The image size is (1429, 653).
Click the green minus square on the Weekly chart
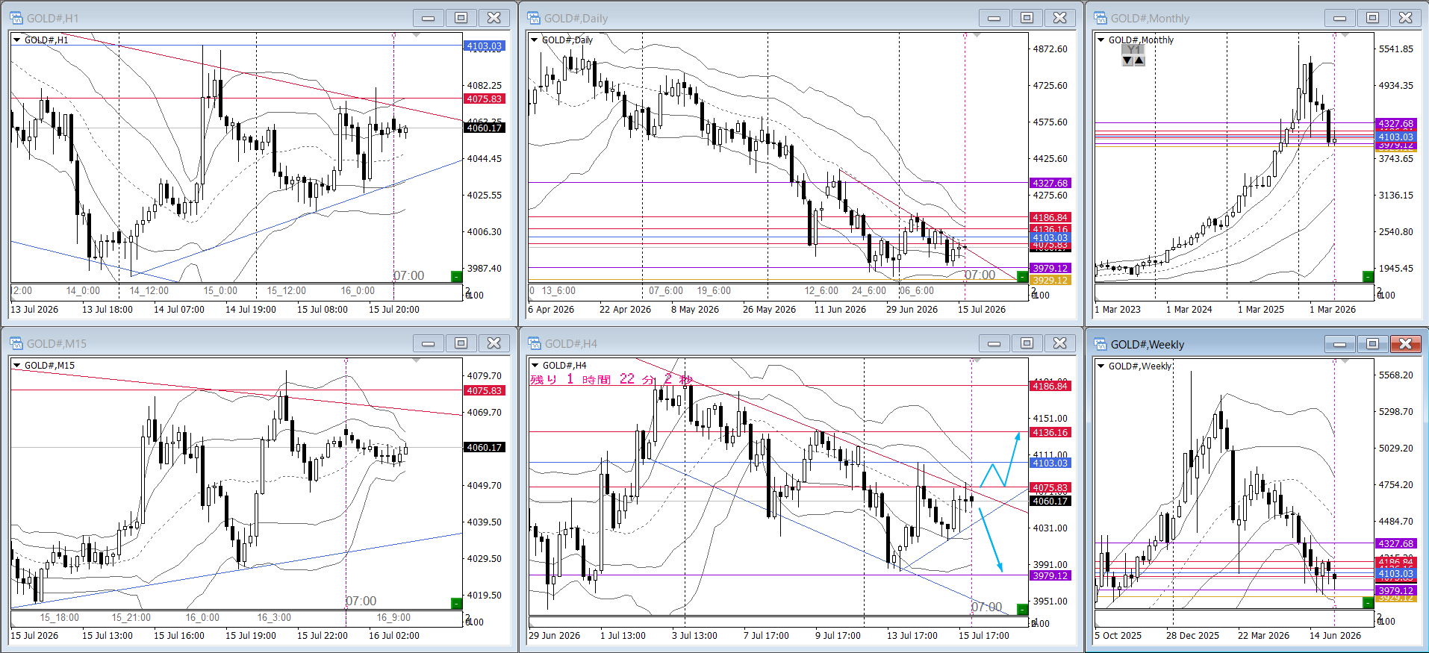pos(1368,602)
